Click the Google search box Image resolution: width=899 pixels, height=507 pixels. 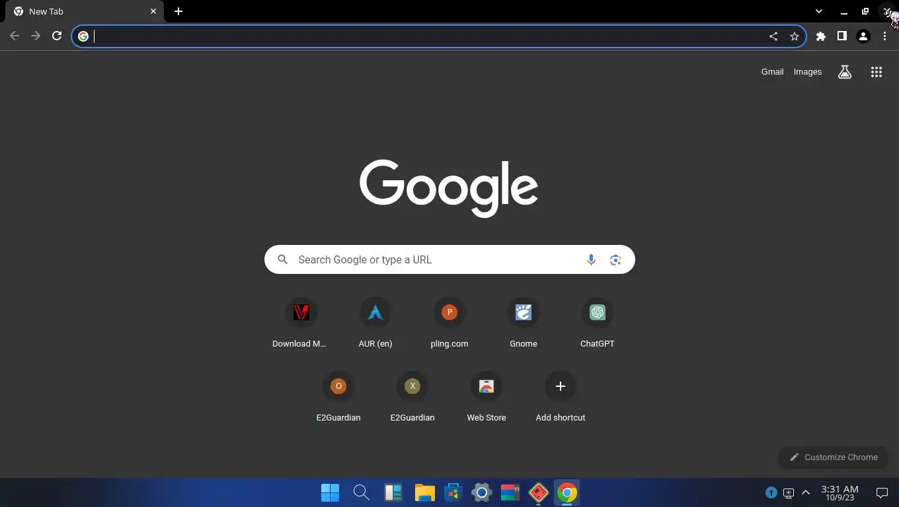(x=449, y=259)
